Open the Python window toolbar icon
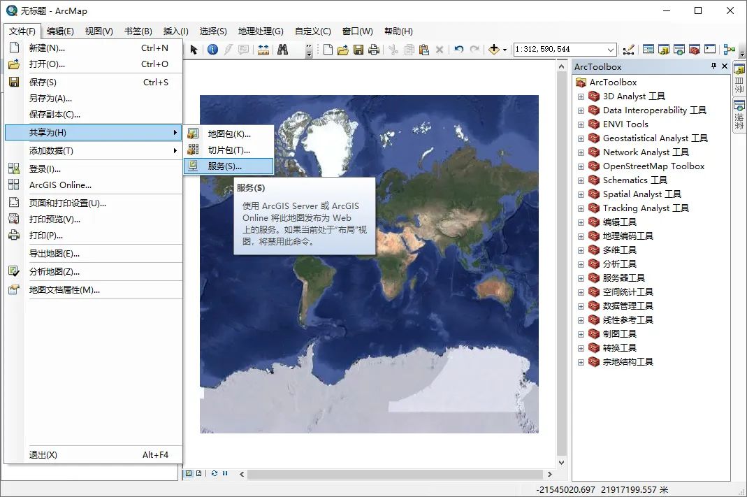Image resolution: width=747 pixels, height=497 pixels. click(x=710, y=49)
